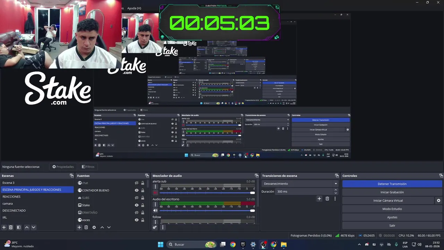Image resolution: width=444 pixels, height=250 pixels.
Task: Select scene IRL
Action: pos(37,217)
